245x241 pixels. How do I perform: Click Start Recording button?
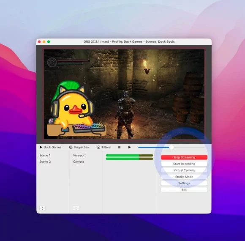pos(184,164)
